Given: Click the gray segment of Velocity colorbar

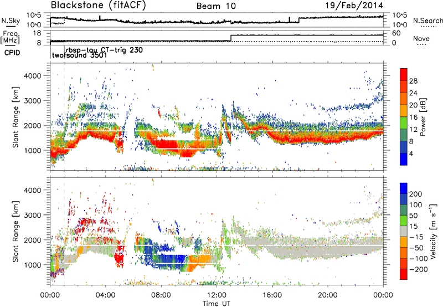Looking at the screenshot, I should click(x=404, y=231).
